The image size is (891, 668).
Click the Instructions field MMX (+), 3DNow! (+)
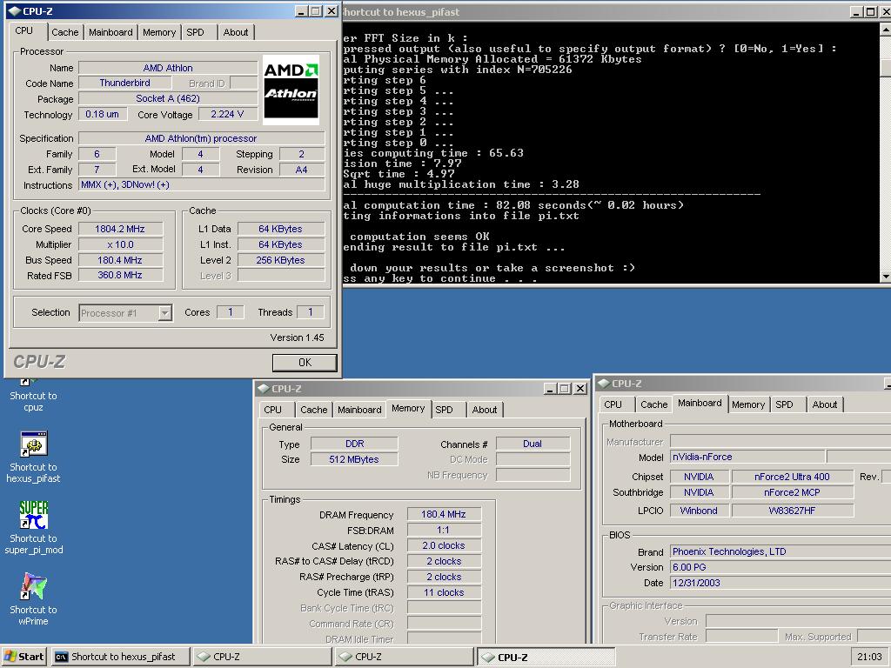pyautogui.click(x=202, y=184)
